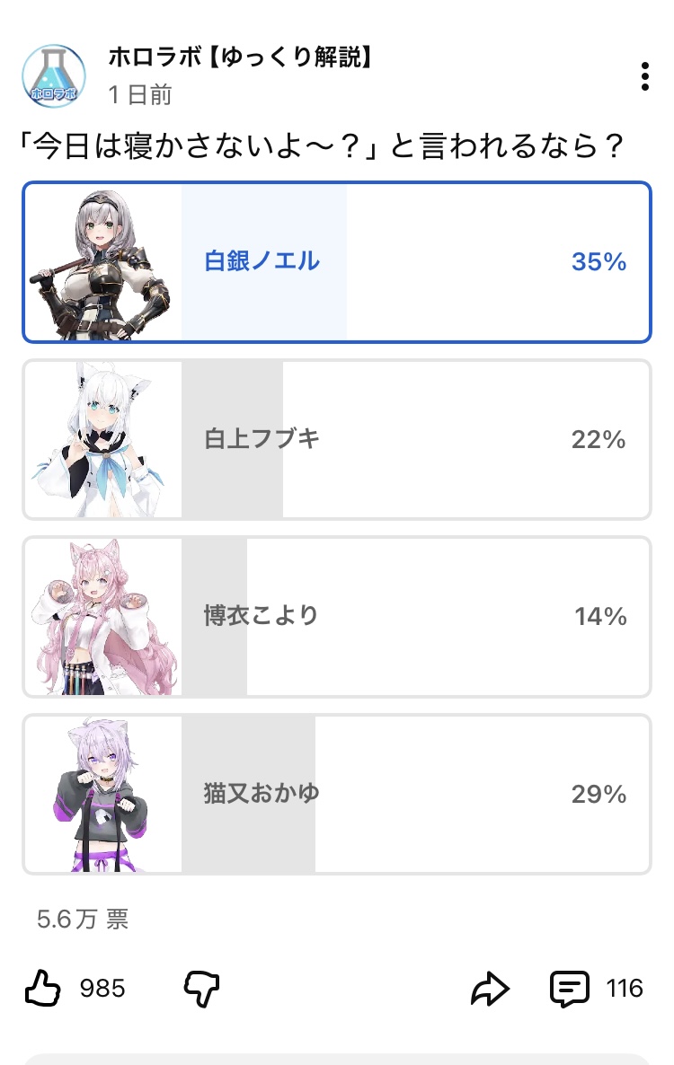Like the post with thumbs-up icon

(x=43, y=990)
